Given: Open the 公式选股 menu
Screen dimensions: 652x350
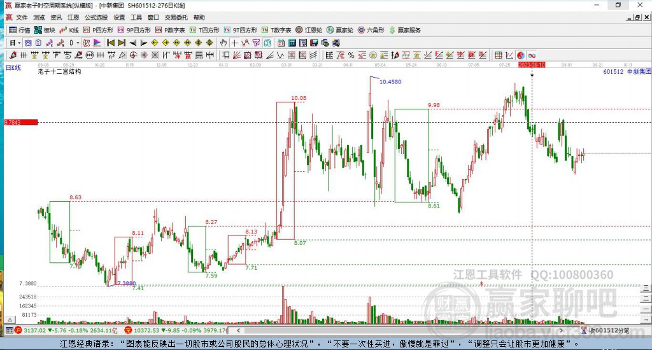Looking at the screenshot, I should [x=96, y=17].
